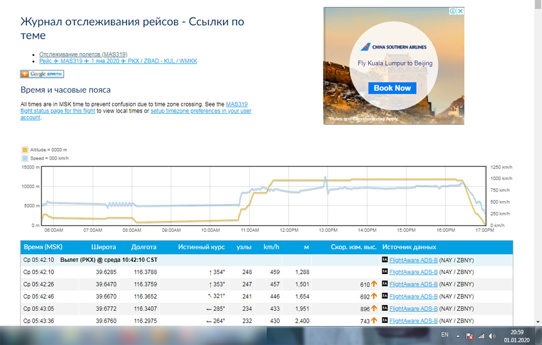Viewport: 542px width, 345px height.
Task: Click the orange climb arrow next to 692
Action: click(374, 296)
